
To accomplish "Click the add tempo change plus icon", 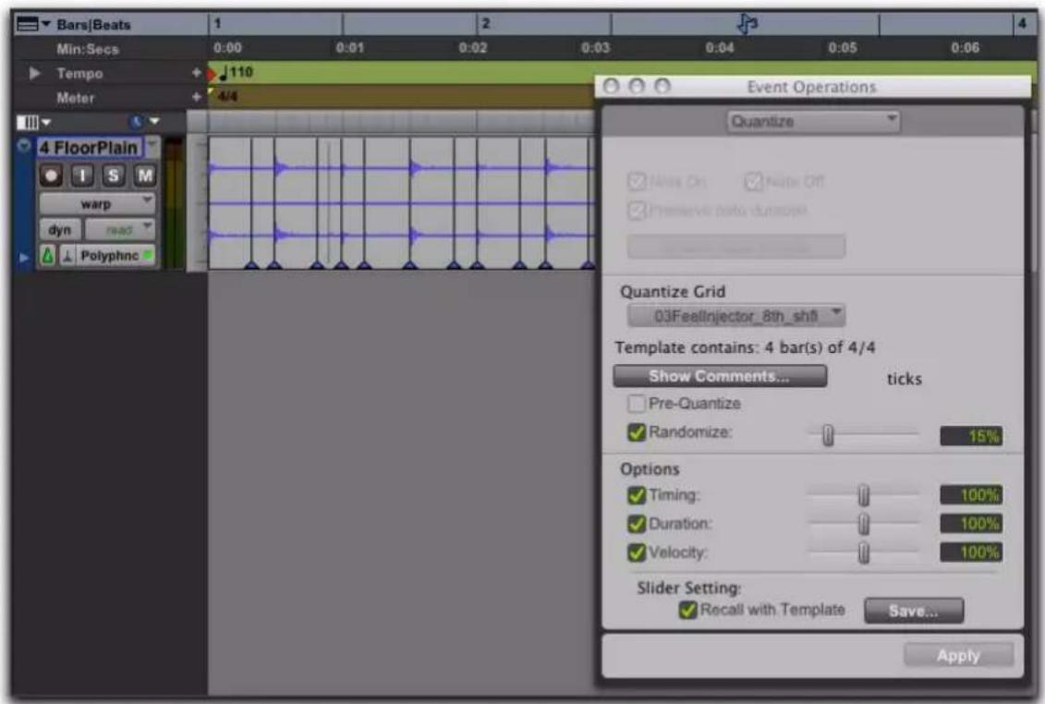I will [196, 73].
